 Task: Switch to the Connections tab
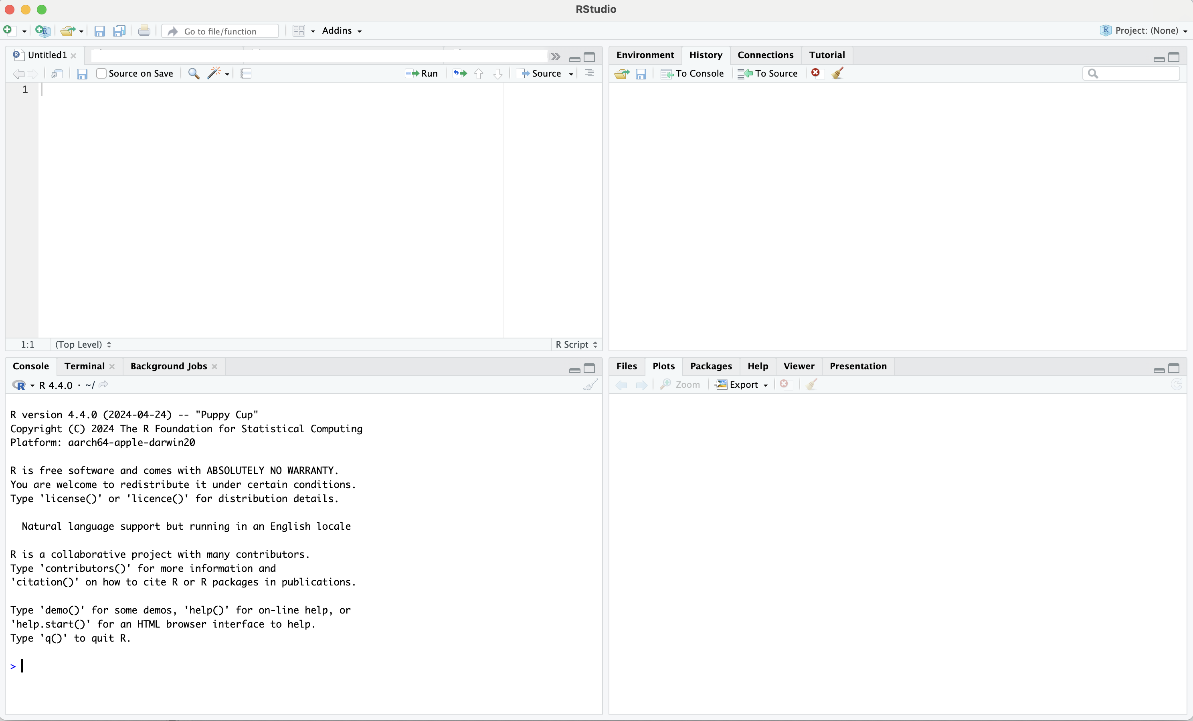tap(766, 55)
